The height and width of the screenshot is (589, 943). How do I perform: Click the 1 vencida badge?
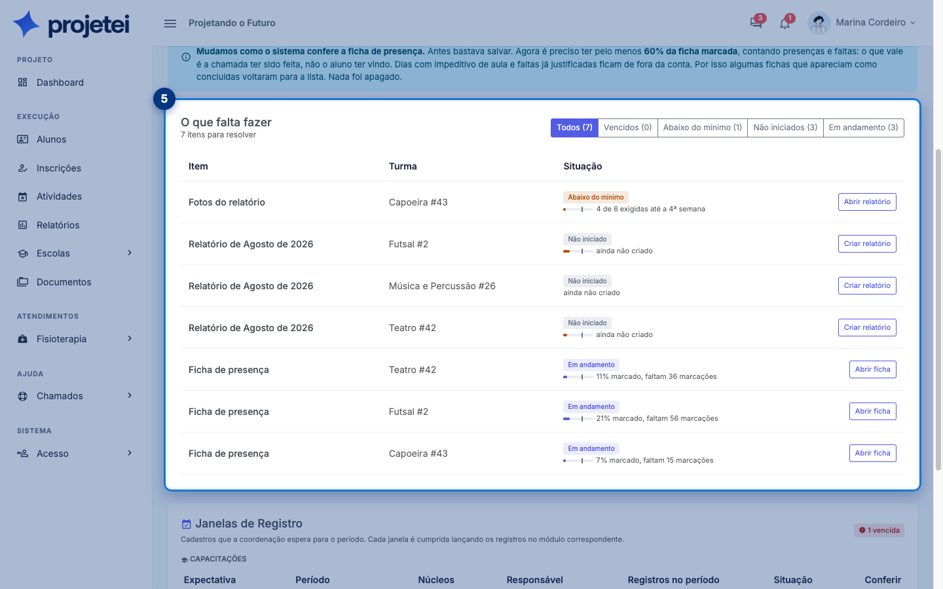879,530
